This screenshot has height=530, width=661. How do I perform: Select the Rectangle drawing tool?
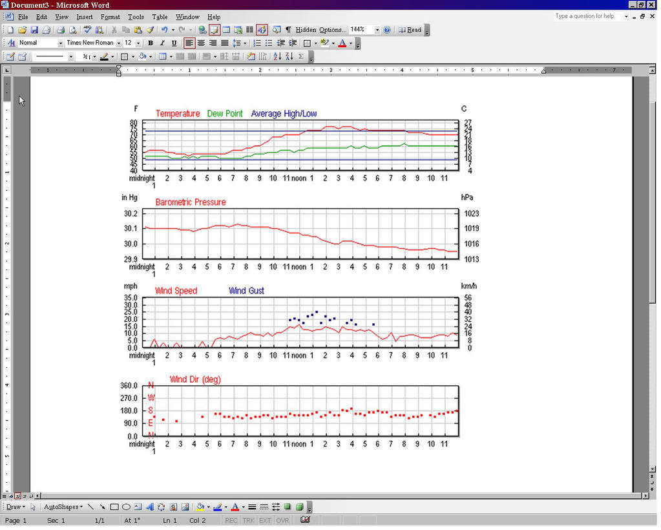point(114,507)
